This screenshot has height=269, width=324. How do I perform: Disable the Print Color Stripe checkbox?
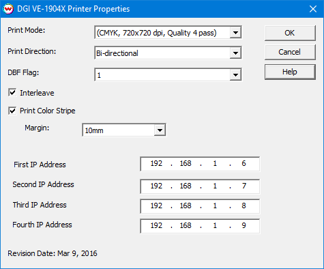[12, 111]
